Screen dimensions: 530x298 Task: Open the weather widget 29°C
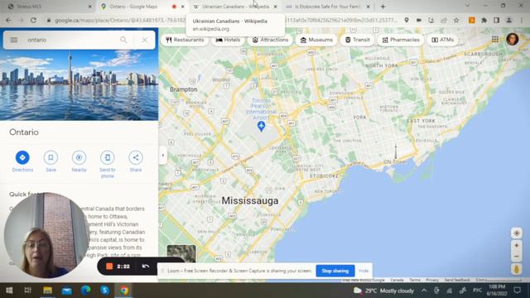pyautogui.click(x=383, y=291)
